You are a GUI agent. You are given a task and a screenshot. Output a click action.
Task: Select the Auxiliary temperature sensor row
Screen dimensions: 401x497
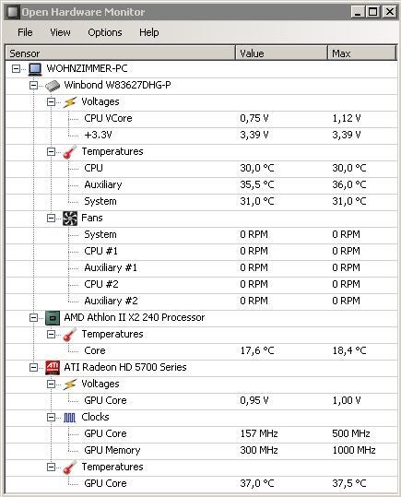pos(201,184)
